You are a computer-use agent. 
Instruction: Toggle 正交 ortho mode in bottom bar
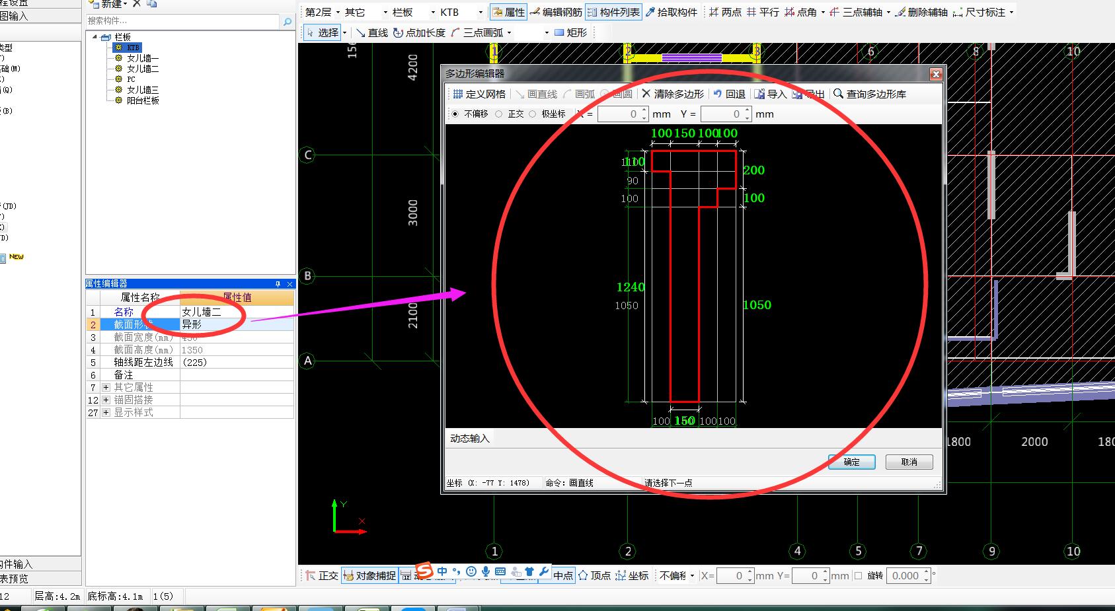coord(322,575)
